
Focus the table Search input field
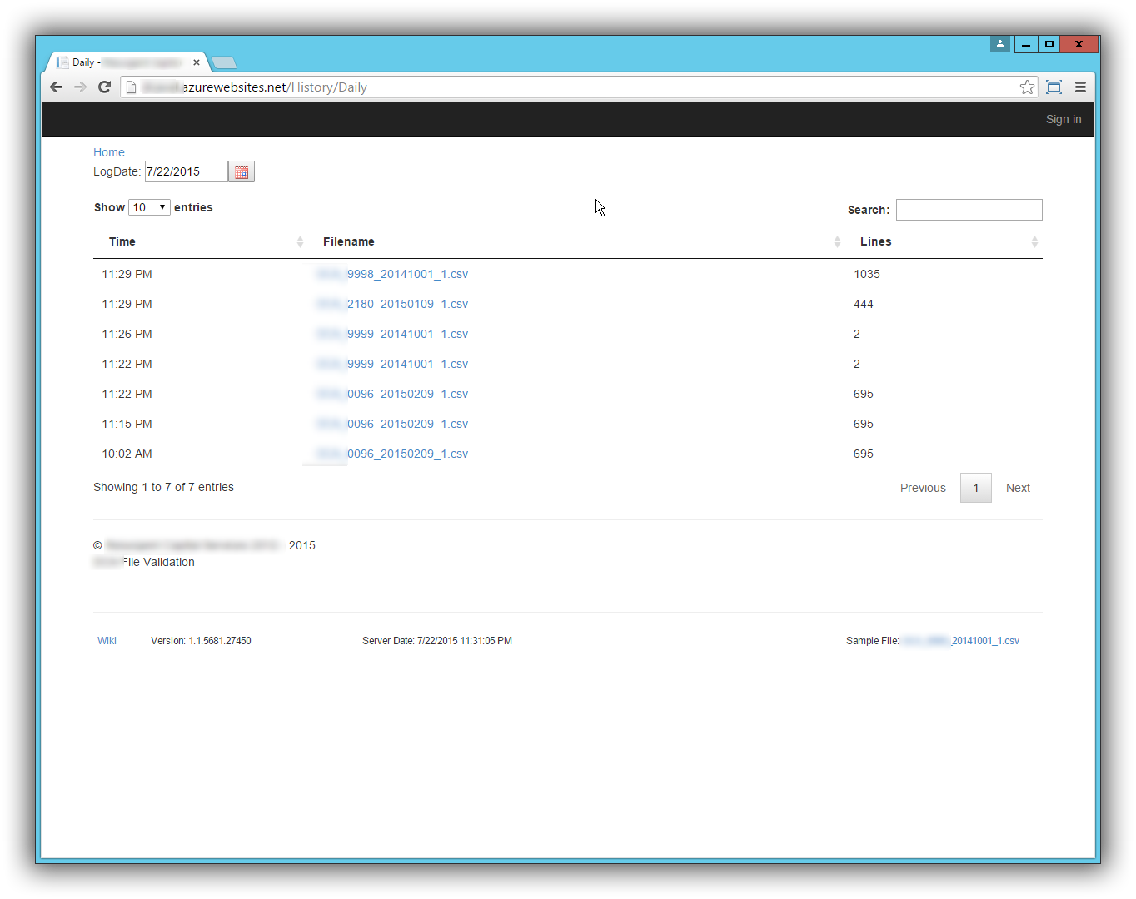pos(969,210)
